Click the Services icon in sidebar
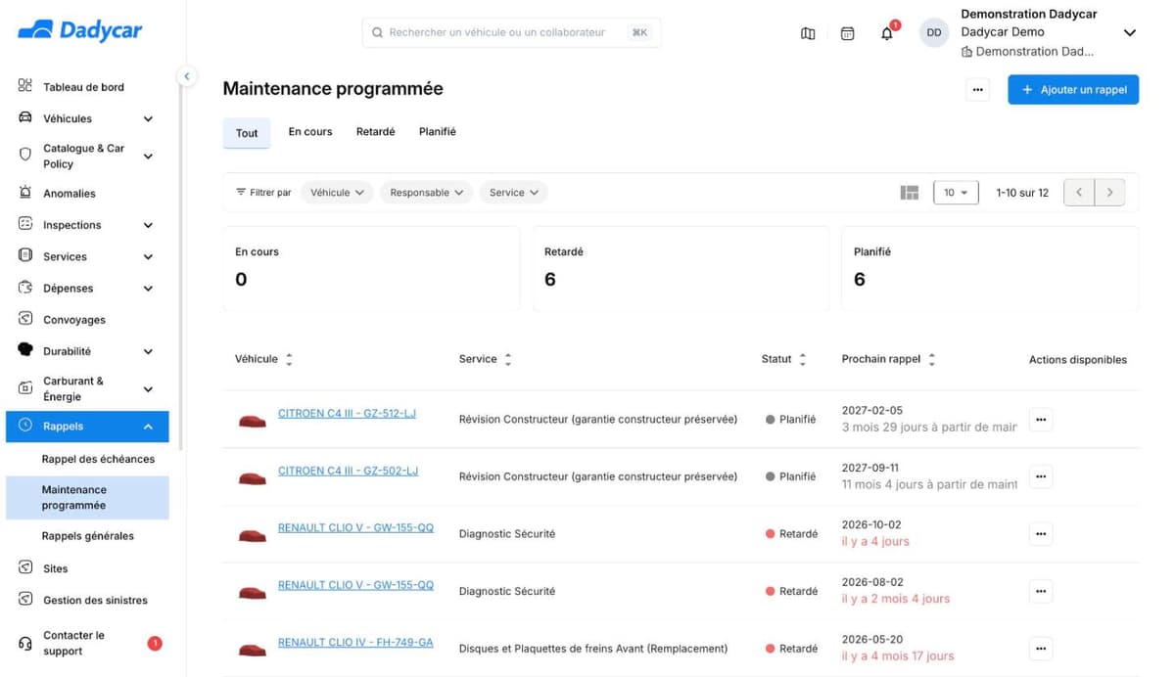 point(25,255)
